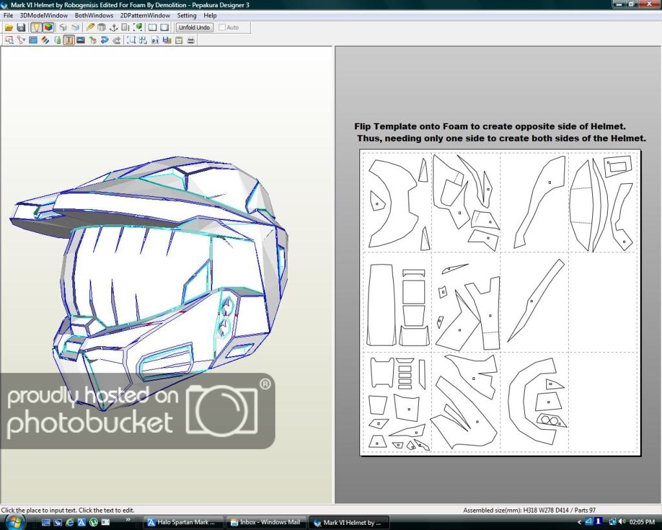Click the Unfold Undo button
The image size is (662, 530).
(194, 27)
